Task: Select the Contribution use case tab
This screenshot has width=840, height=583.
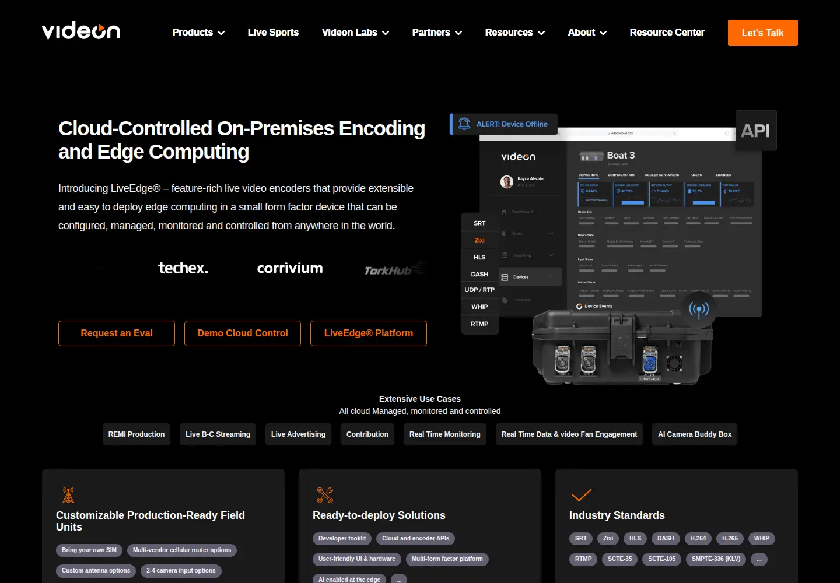Action: [x=367, y=434]
